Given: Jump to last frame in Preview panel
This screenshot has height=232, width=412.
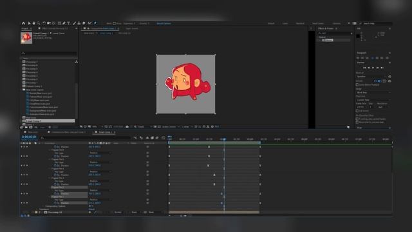Looking at the screenshot, I should [x=382, y=68].
